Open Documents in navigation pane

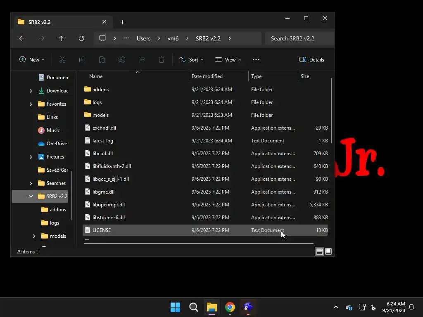53,78
